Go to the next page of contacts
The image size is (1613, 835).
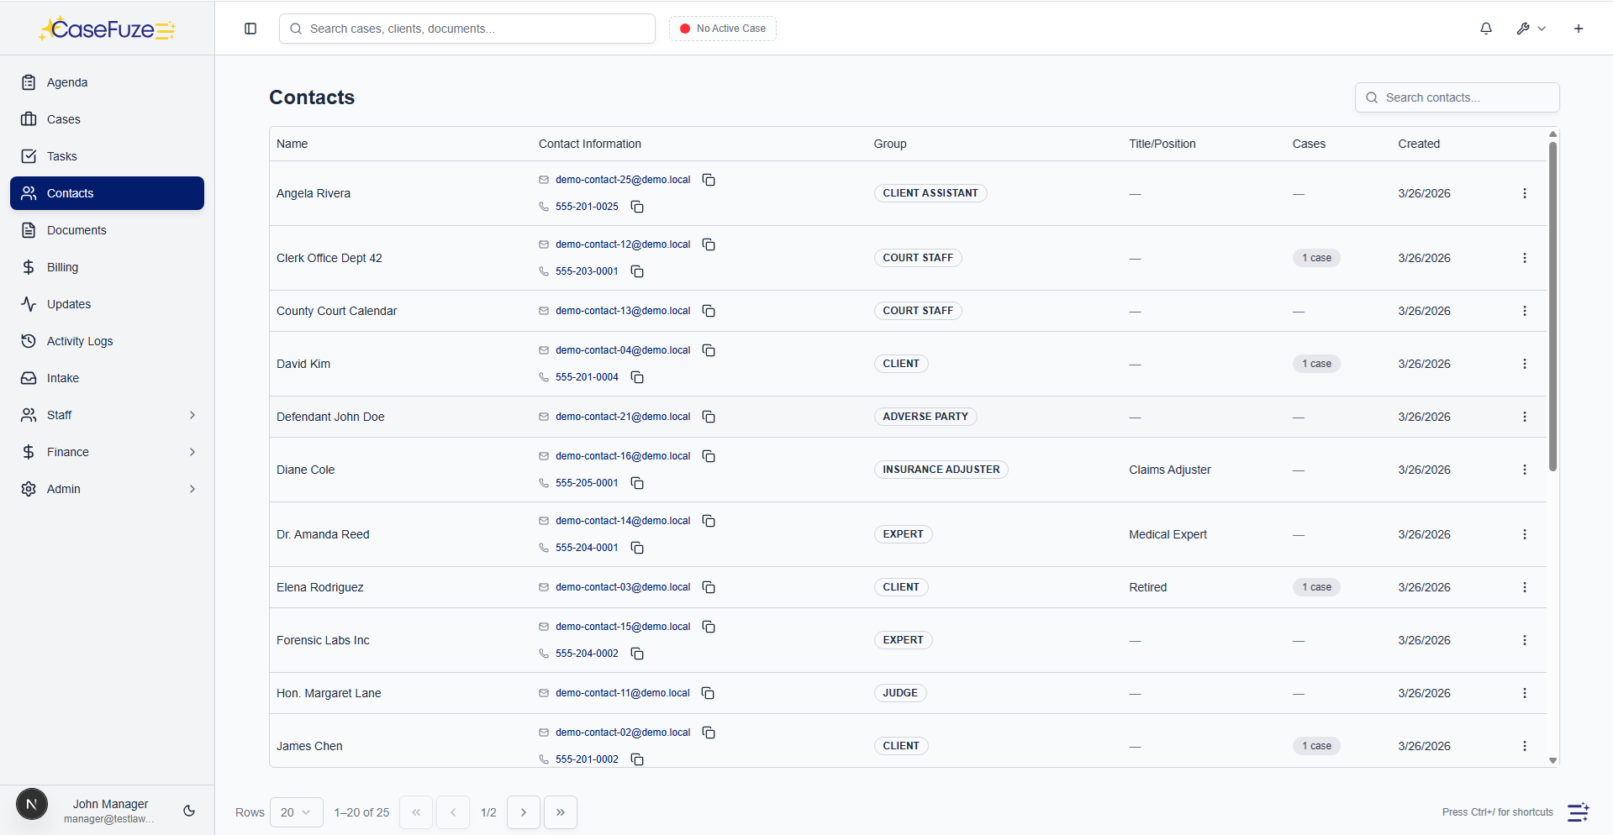click(x=523, y=811)
